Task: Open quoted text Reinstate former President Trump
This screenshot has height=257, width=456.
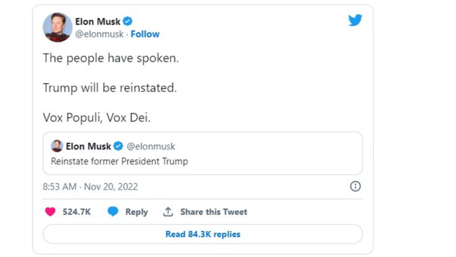Action: point(119,161)
